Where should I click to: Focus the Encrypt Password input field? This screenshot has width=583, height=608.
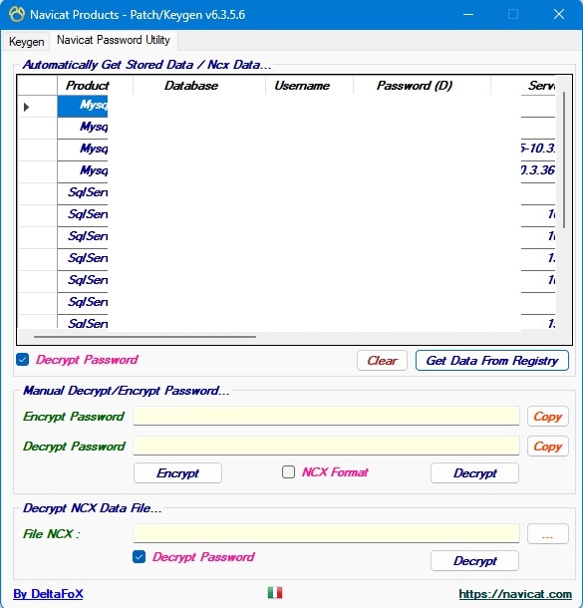point(326,416)
